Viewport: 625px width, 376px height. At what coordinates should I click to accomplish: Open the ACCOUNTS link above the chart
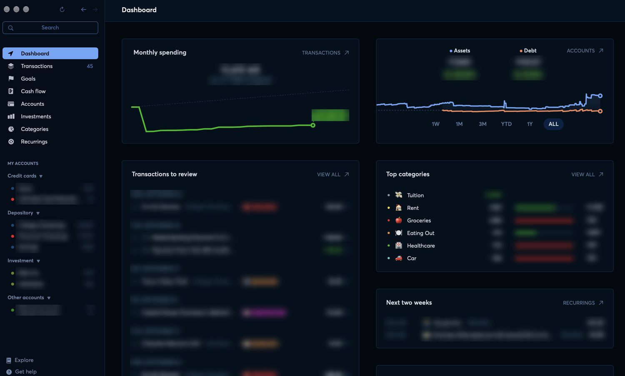585,51
